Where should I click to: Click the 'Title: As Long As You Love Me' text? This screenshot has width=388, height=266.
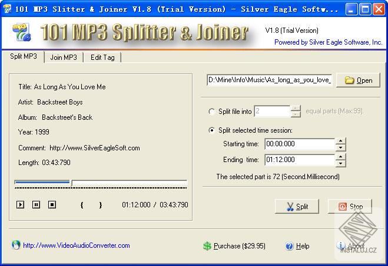coord(62,87)
